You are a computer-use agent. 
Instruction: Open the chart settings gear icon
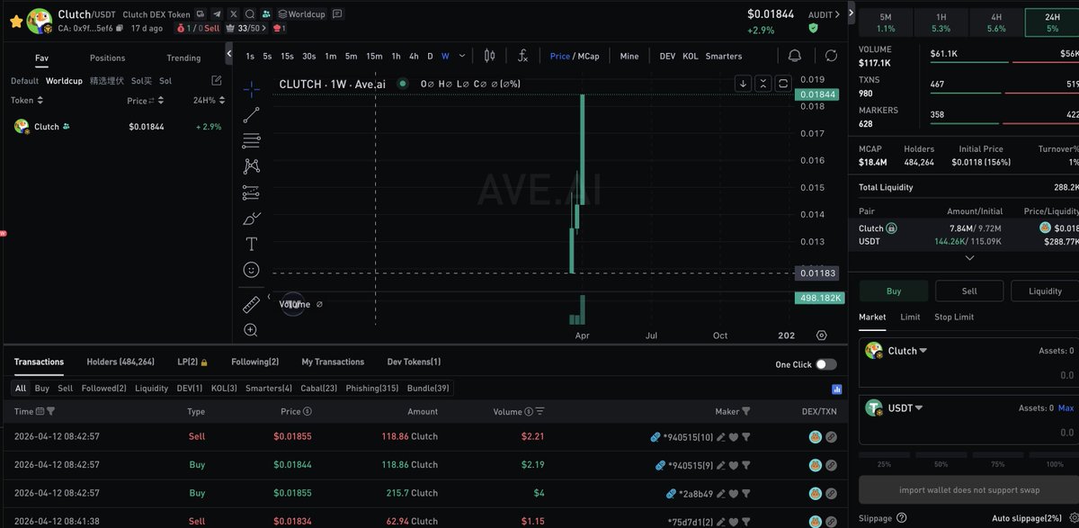pyautogui.click(x=822, y=336)
